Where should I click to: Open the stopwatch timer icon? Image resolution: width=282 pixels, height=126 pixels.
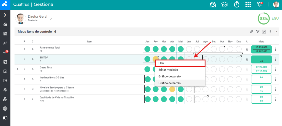click(237, 4)
